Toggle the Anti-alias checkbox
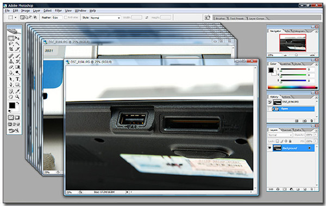The height and width of the screenshot is (206, 326). pos(66,17)
